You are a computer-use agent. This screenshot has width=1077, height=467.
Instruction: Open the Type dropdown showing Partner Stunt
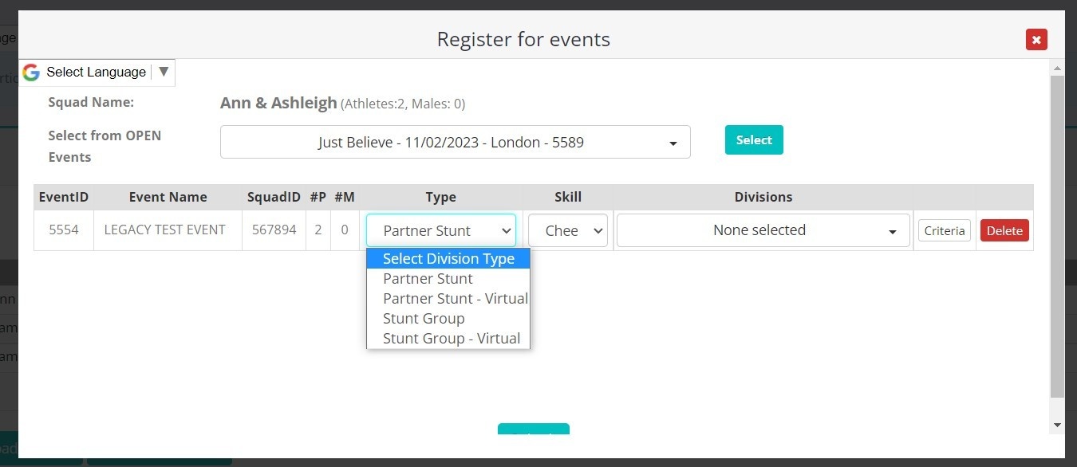click(x=441, y=230)
